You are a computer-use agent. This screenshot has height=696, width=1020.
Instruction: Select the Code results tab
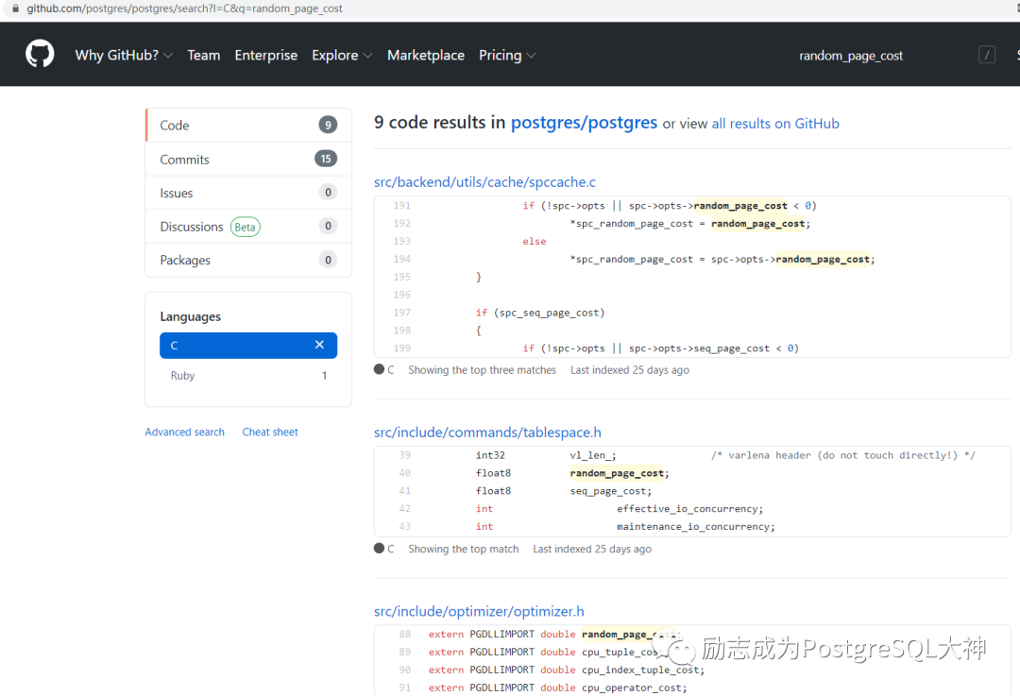tap(248, 125)
